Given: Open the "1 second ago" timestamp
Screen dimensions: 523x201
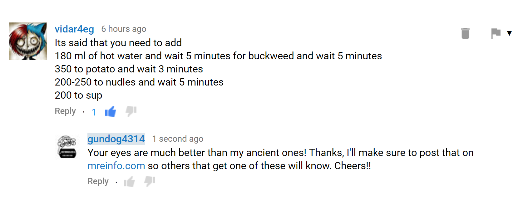Looking at the screenshot, I should 178,139.
